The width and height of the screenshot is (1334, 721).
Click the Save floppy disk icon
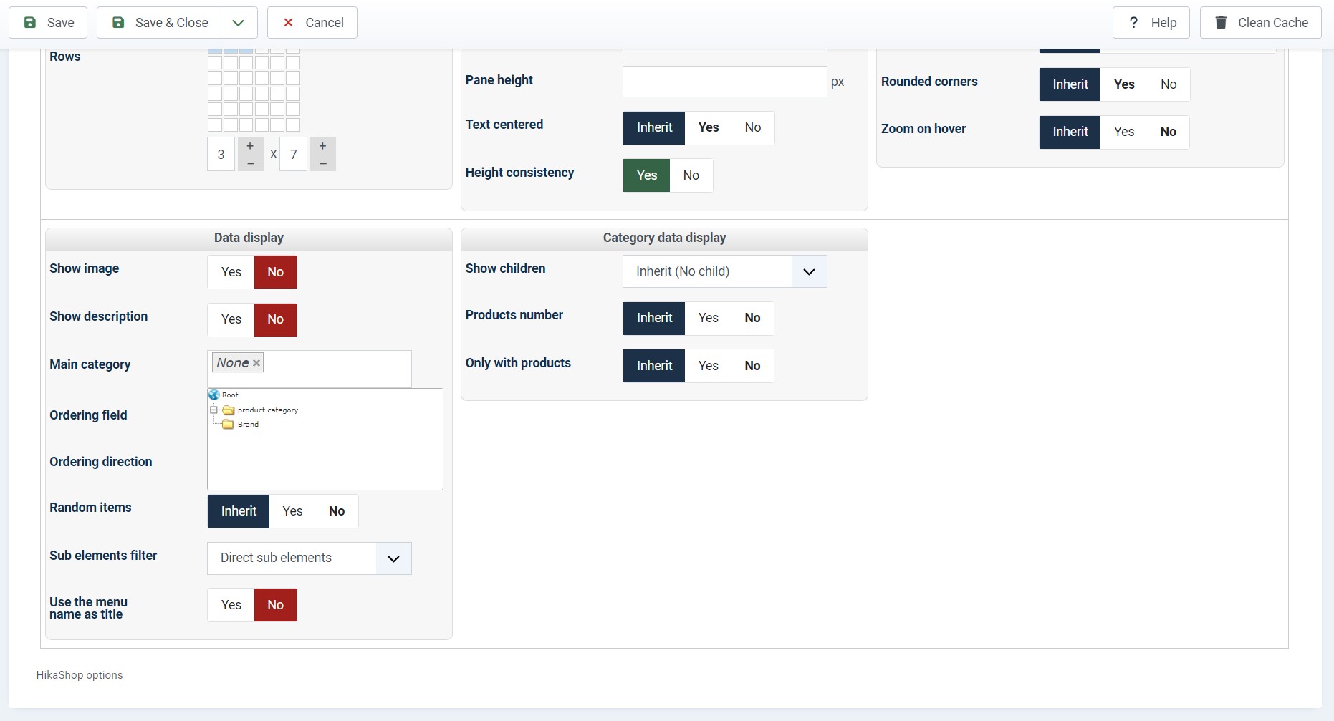point(30,23)
